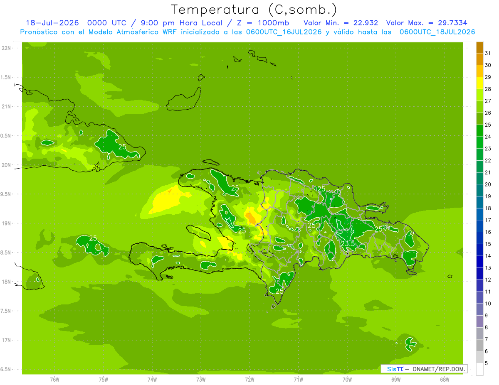This screenshot has width=499, height=385.
Task: Click longitude axis label "73W"
Action: [201, 380]
